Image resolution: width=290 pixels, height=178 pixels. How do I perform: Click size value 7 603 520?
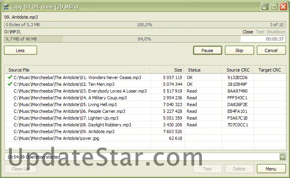[173, 132]
